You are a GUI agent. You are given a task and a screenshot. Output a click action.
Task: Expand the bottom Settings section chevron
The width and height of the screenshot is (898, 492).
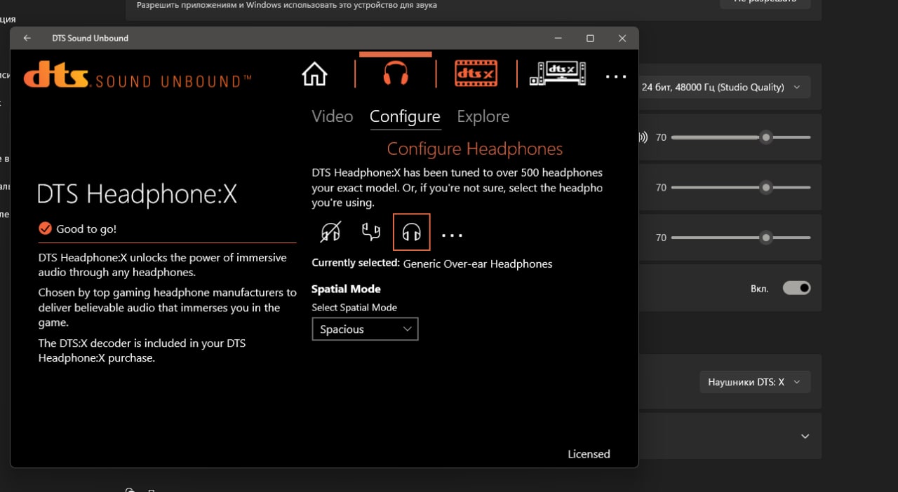pos(805,436)
